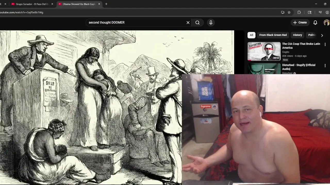Click the '45K views · 6 days ago' text
The image size is (330, 185).
(x=294, y=56)
